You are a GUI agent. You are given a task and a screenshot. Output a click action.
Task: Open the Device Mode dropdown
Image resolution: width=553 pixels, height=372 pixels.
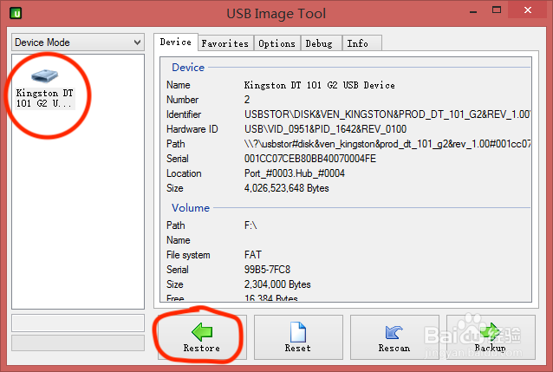pos(78,42)
